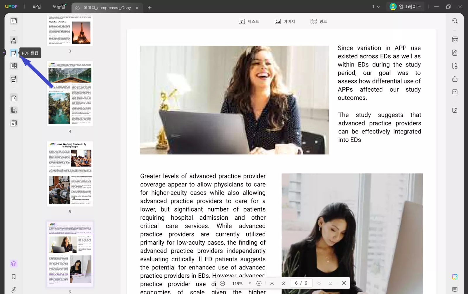Select the 이미지 image edit tool
468x294 pixels.
pyautogui.click(x=285, y=21)
